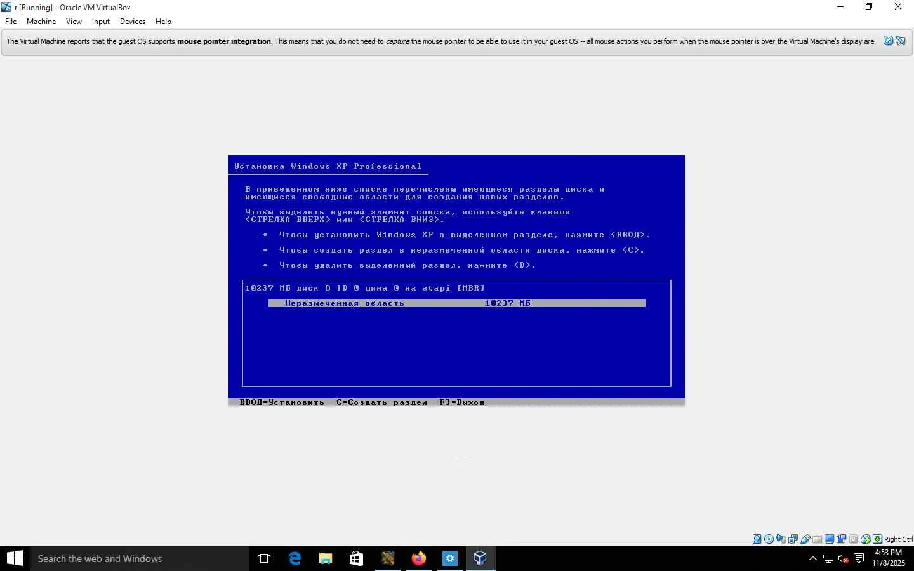This screenshot has width=914, height=571.
Task: Click the taskbar clock showing 4:53 PM
Action: (x=889, y=558)
